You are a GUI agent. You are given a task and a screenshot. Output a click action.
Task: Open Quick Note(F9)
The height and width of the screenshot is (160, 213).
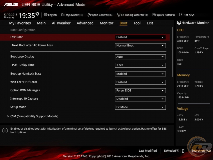(164, 15)
